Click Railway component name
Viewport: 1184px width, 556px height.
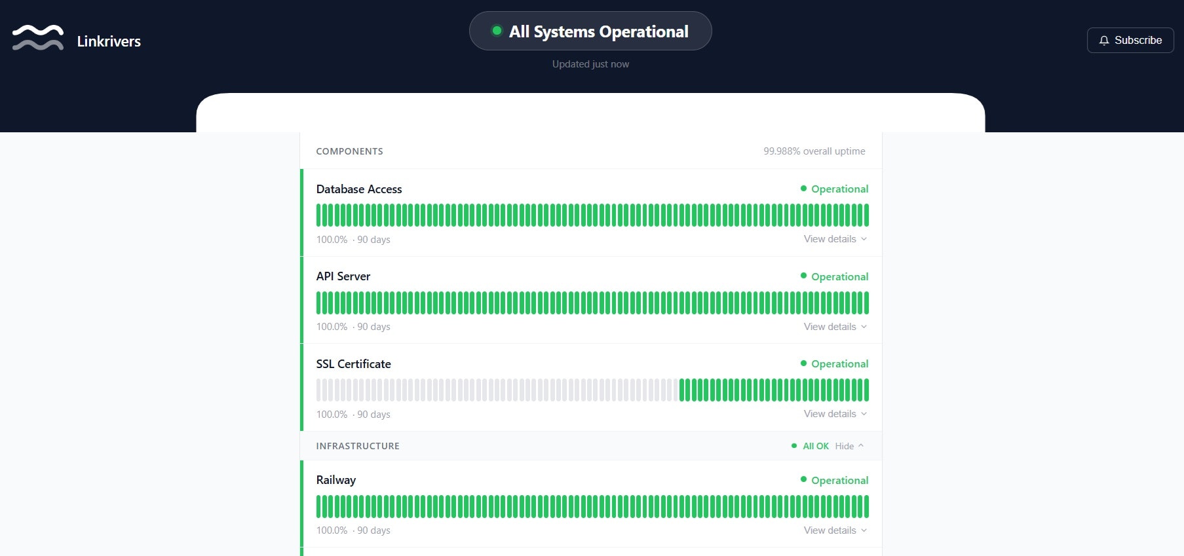pyautogui.click(x=336, y=480)
